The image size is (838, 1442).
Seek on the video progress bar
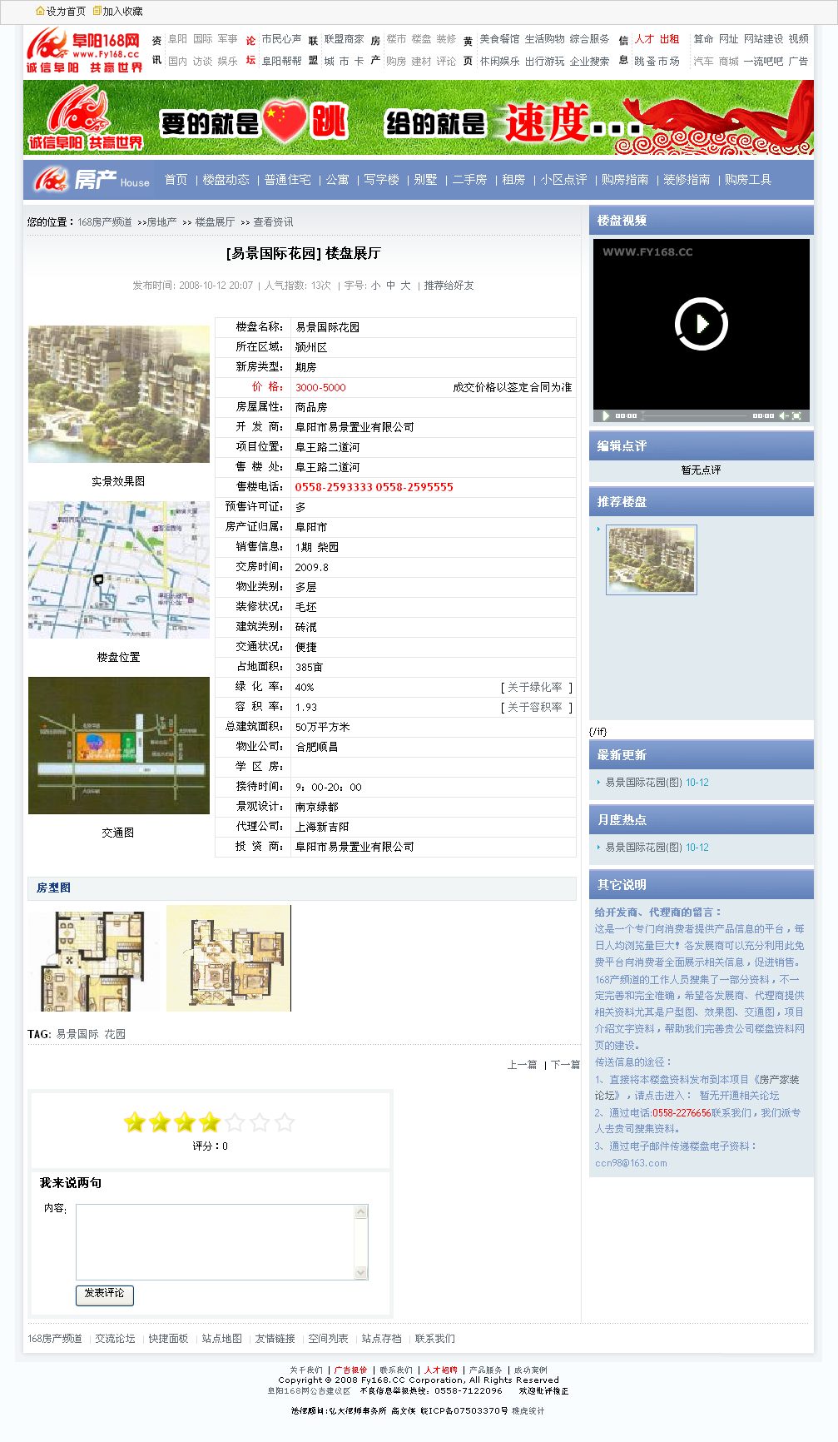(695, 415)
